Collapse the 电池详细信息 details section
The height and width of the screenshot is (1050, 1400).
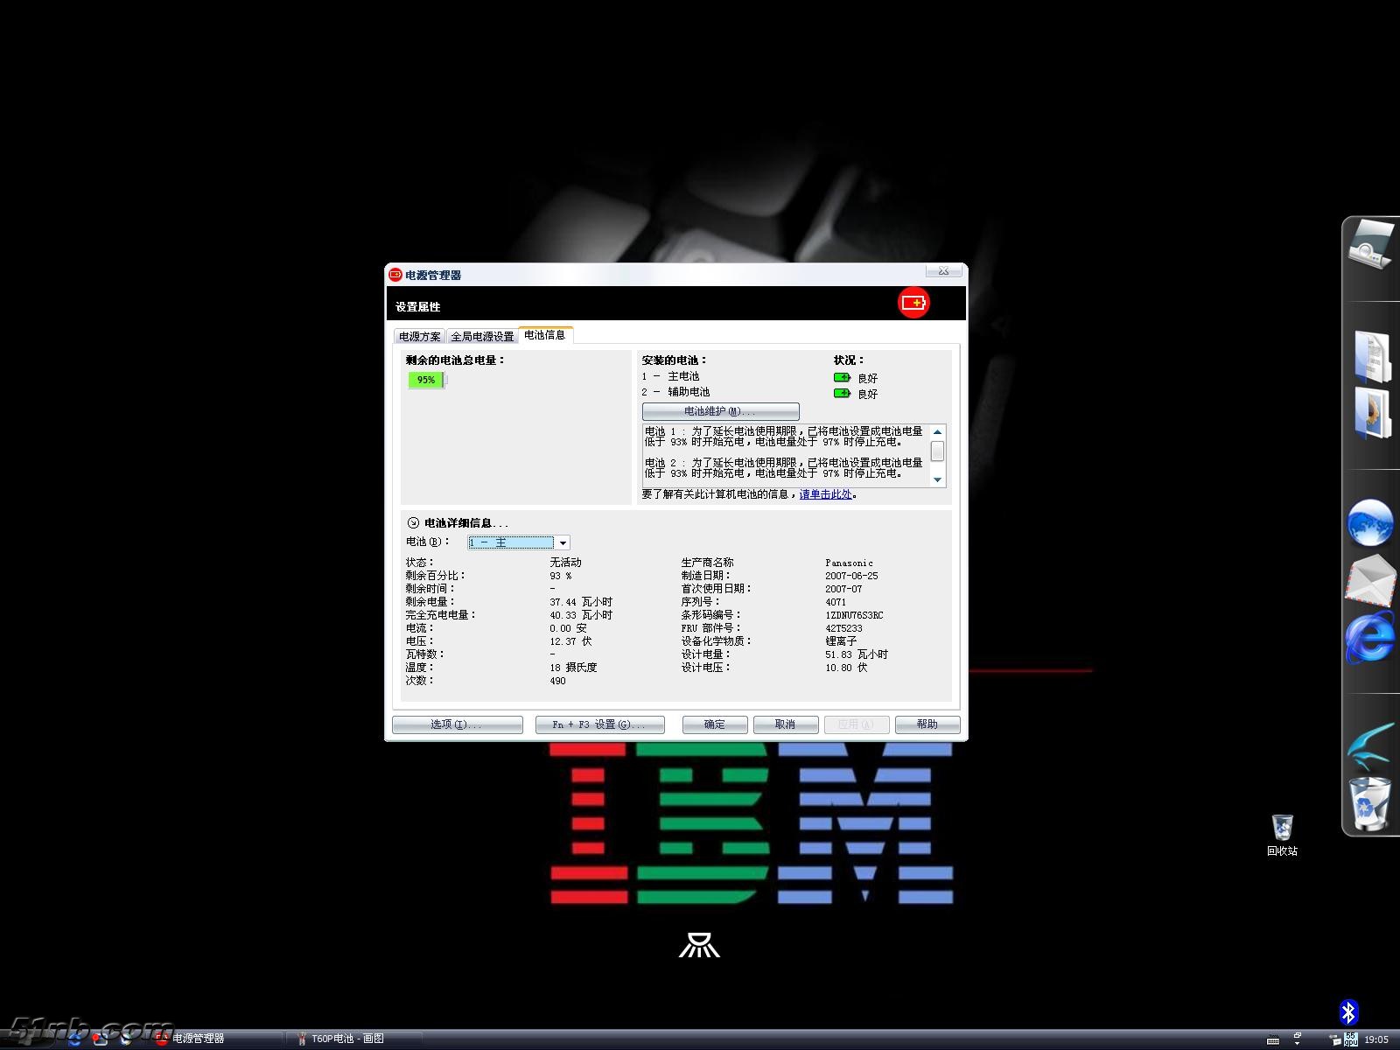(x=413, y=522)
